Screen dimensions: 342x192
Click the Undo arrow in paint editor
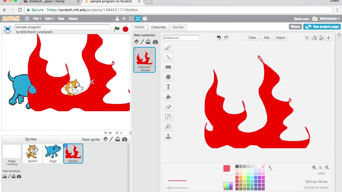(x=219, y=38)
